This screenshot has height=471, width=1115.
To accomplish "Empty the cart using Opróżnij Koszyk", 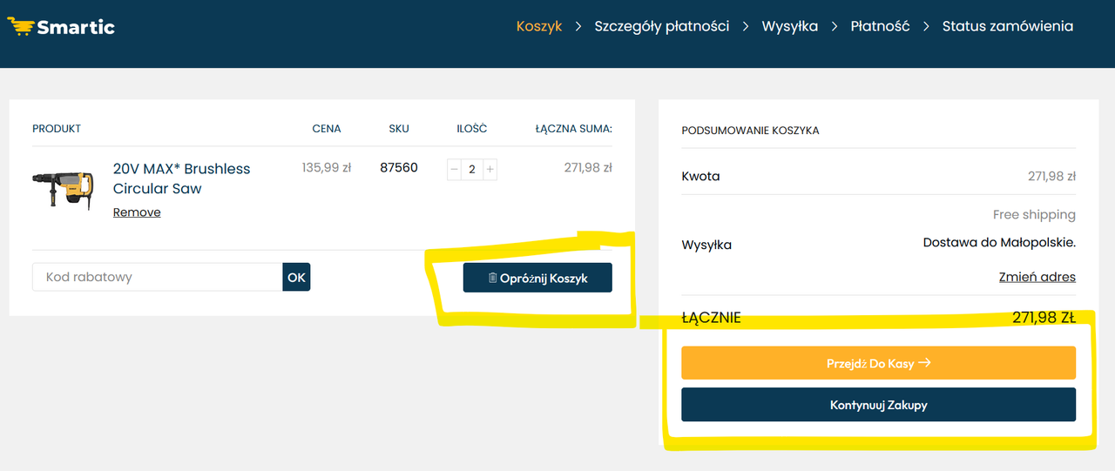I will (537, 278).
